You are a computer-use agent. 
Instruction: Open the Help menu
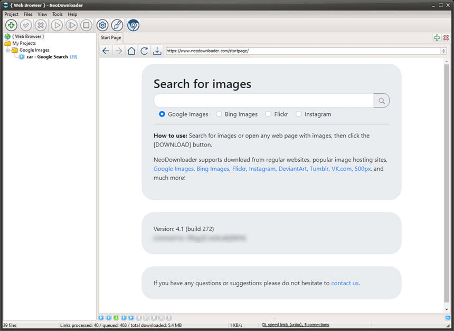pyautogui.click(x=72, y=14)
